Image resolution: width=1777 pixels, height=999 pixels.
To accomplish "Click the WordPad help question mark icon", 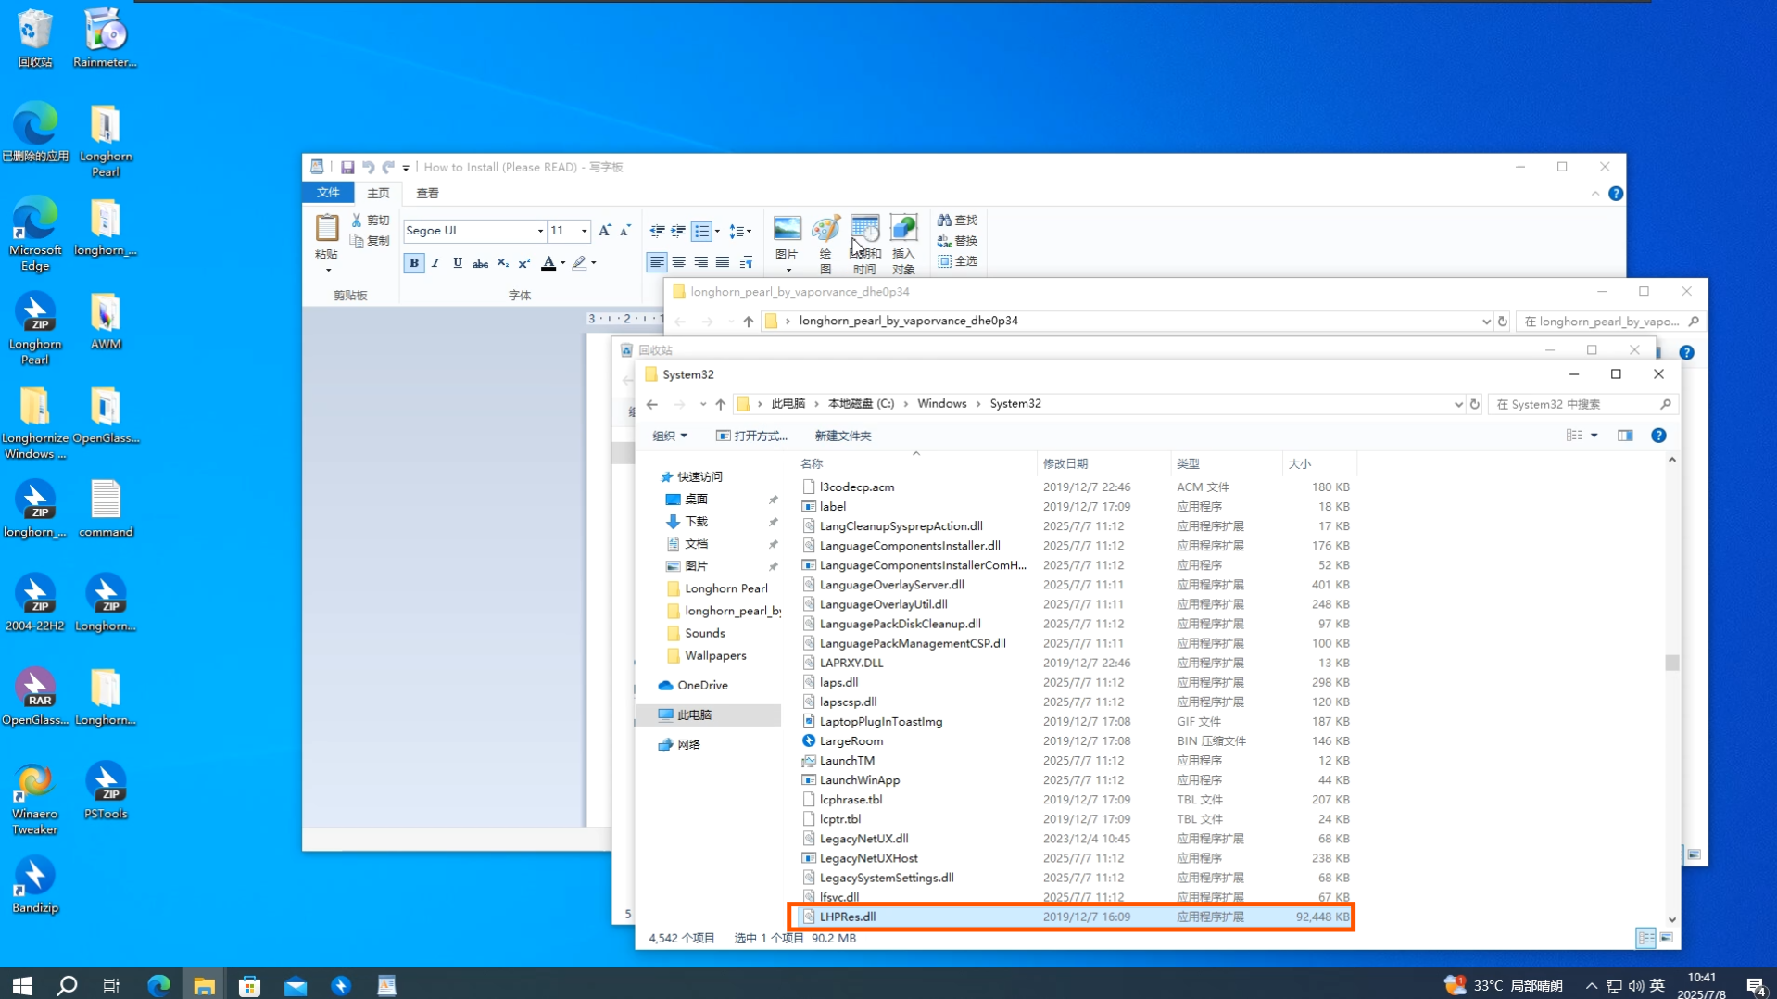I will click(x=1616, y=194).
